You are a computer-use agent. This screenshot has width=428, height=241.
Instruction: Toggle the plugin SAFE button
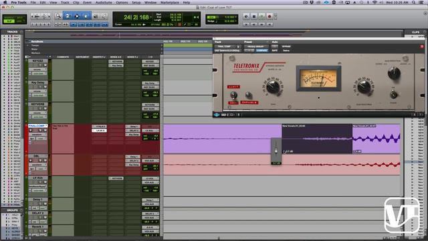tap(275, 51)
